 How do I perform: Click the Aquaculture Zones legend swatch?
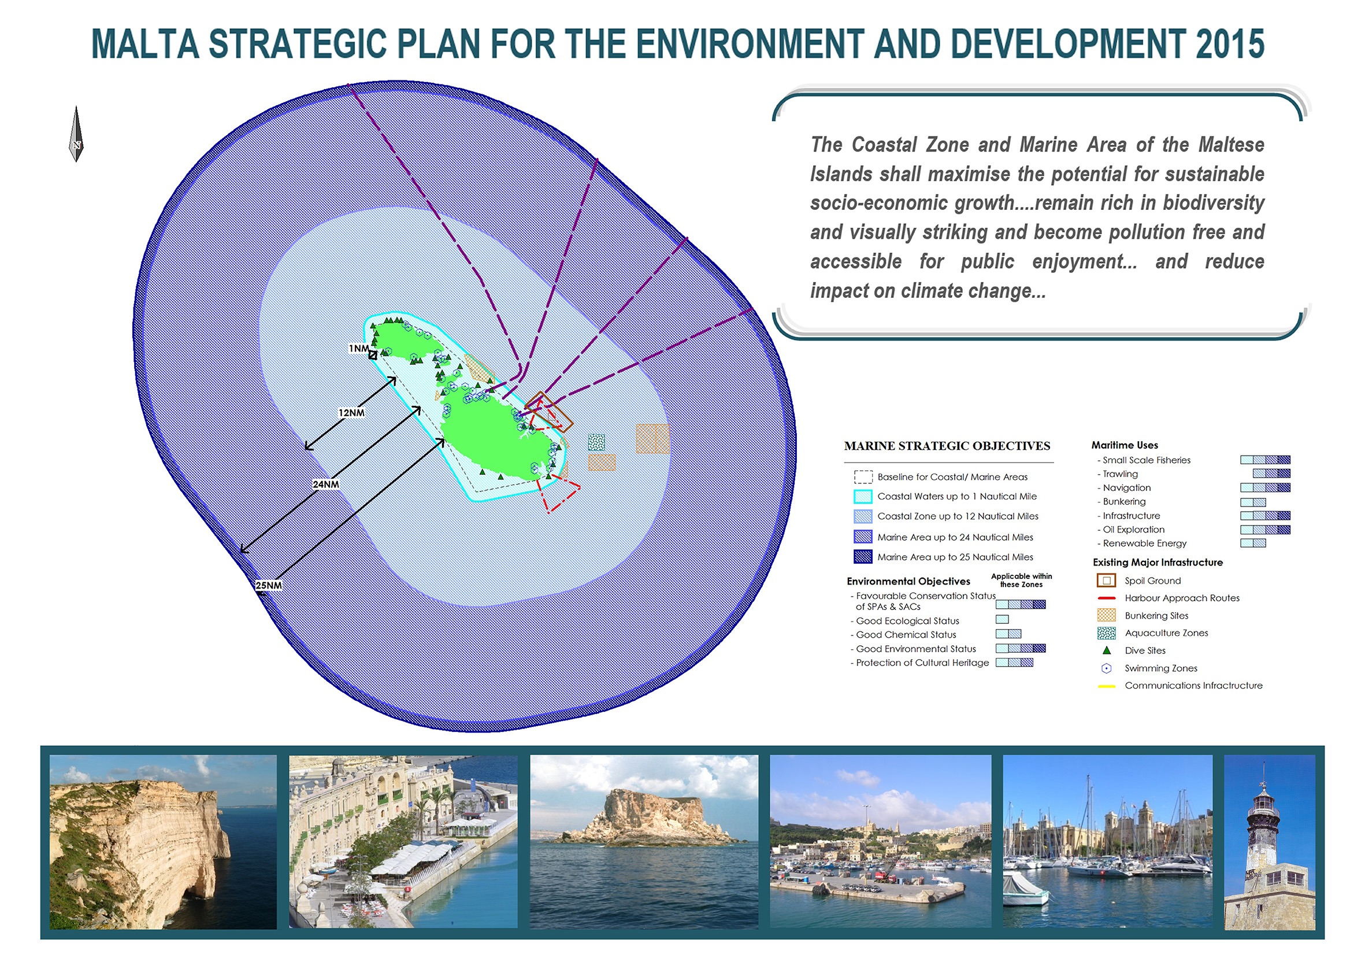pos(1106,633)
